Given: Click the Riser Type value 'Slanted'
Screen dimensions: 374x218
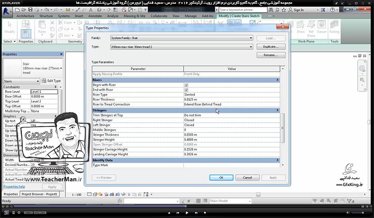Looking at the screenshot, I should click(x=231, y=95).
